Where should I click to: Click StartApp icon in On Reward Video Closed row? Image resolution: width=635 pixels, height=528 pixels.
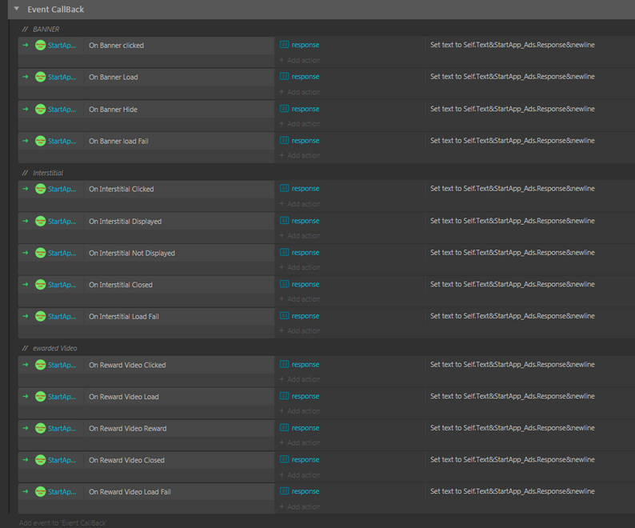[41, 459]
